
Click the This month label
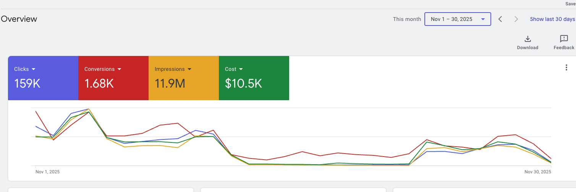[407, 19]
